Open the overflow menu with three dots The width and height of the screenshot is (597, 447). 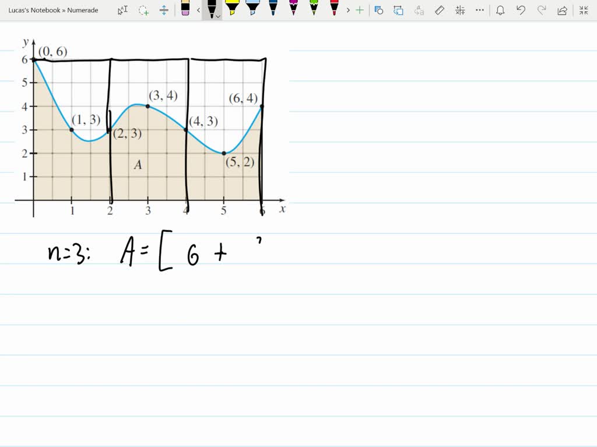pyautogui.click(x=480, y=10)
